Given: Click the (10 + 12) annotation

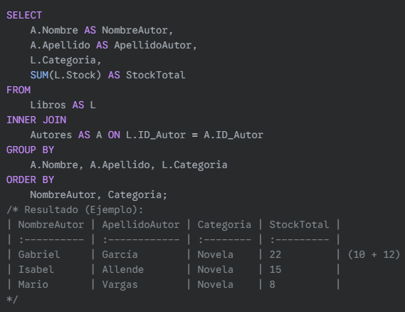Looking at the screenshot, I should [x=374, y=255].
